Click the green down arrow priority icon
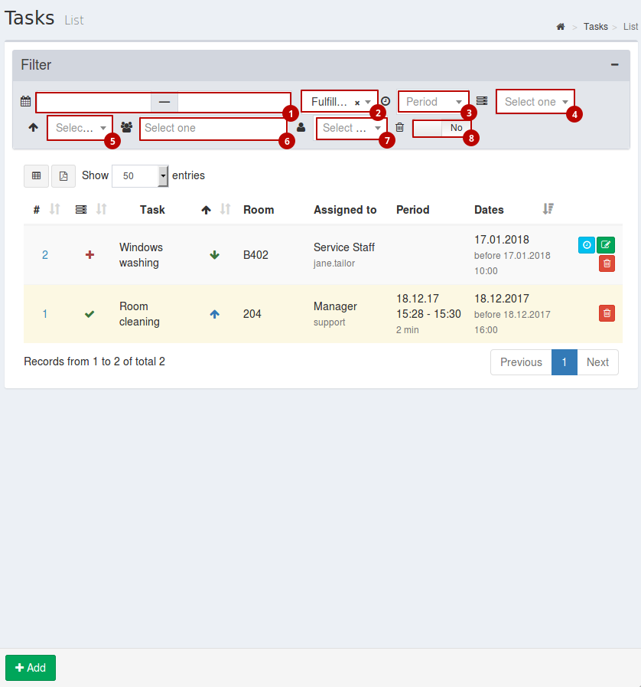The width and height of the screenshot is (641, 687). (214, 255)
